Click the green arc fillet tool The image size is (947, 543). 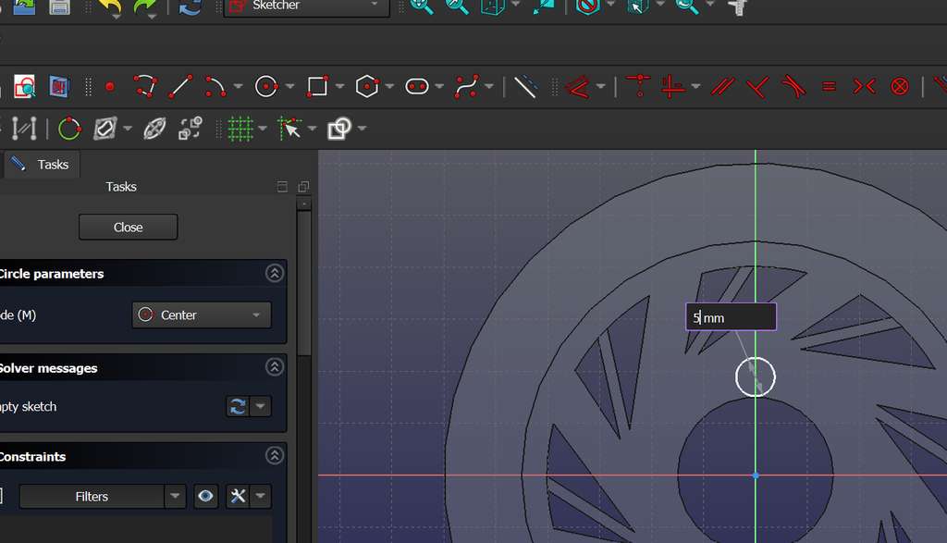pos(69,129)
